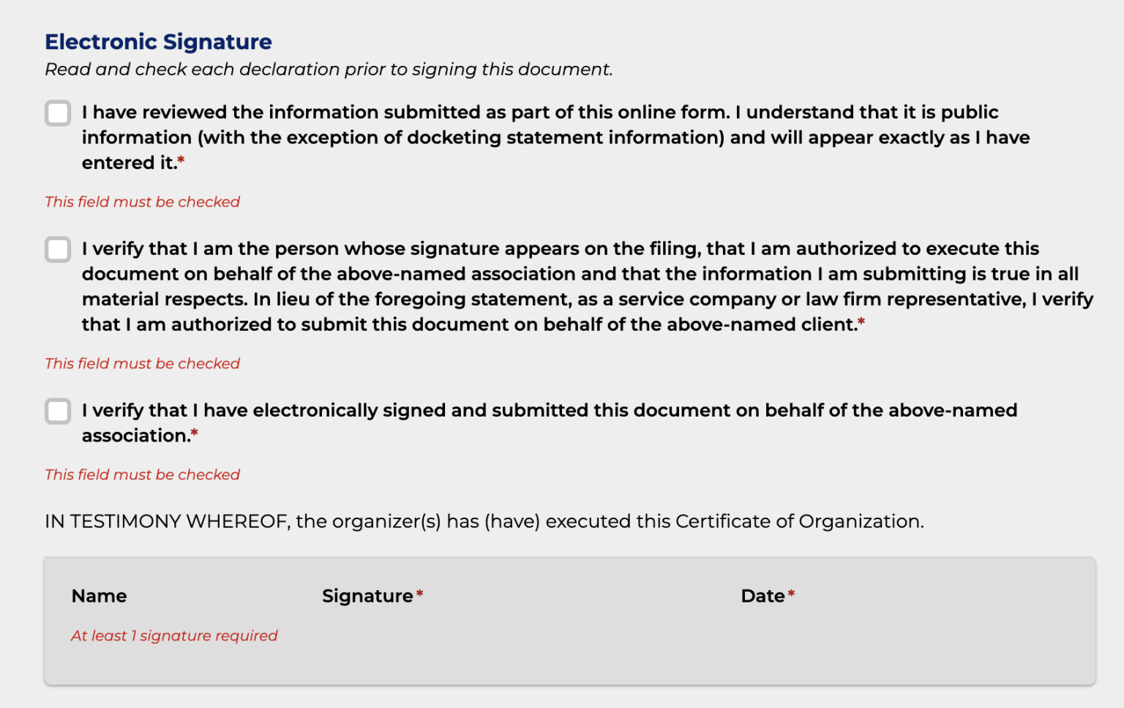Image resolution: width=1124 pixels, height=708 pixels.
Task: Click the red asterisk next to Signature
Action: (x=420, y=593)
